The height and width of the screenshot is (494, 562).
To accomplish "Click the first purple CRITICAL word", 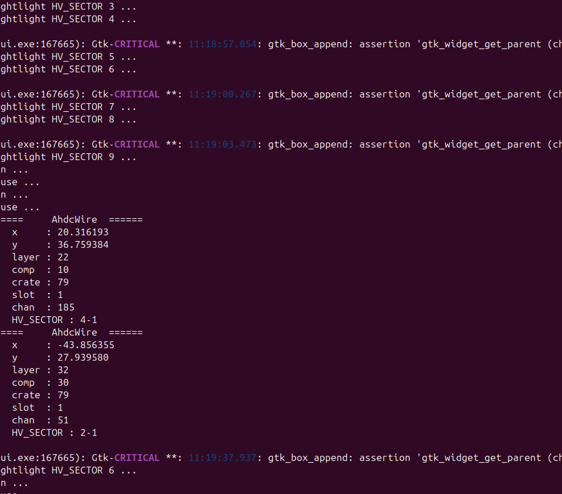I will coord(137,44).
